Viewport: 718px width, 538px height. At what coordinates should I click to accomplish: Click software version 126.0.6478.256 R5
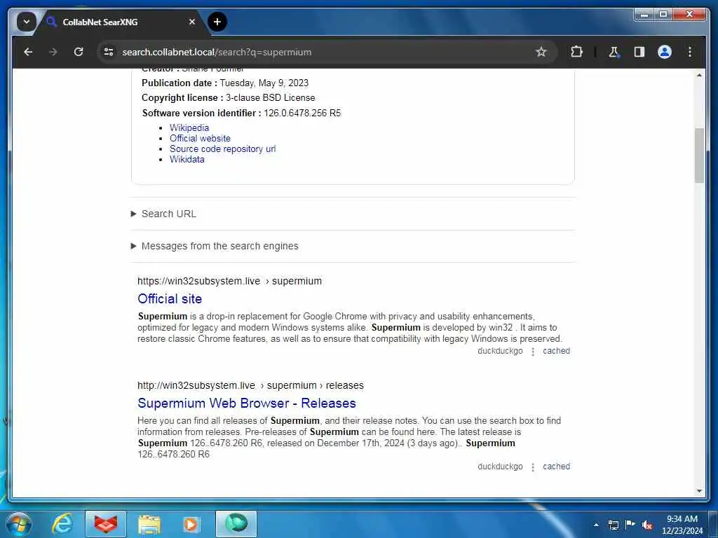[x=302, y=113]
